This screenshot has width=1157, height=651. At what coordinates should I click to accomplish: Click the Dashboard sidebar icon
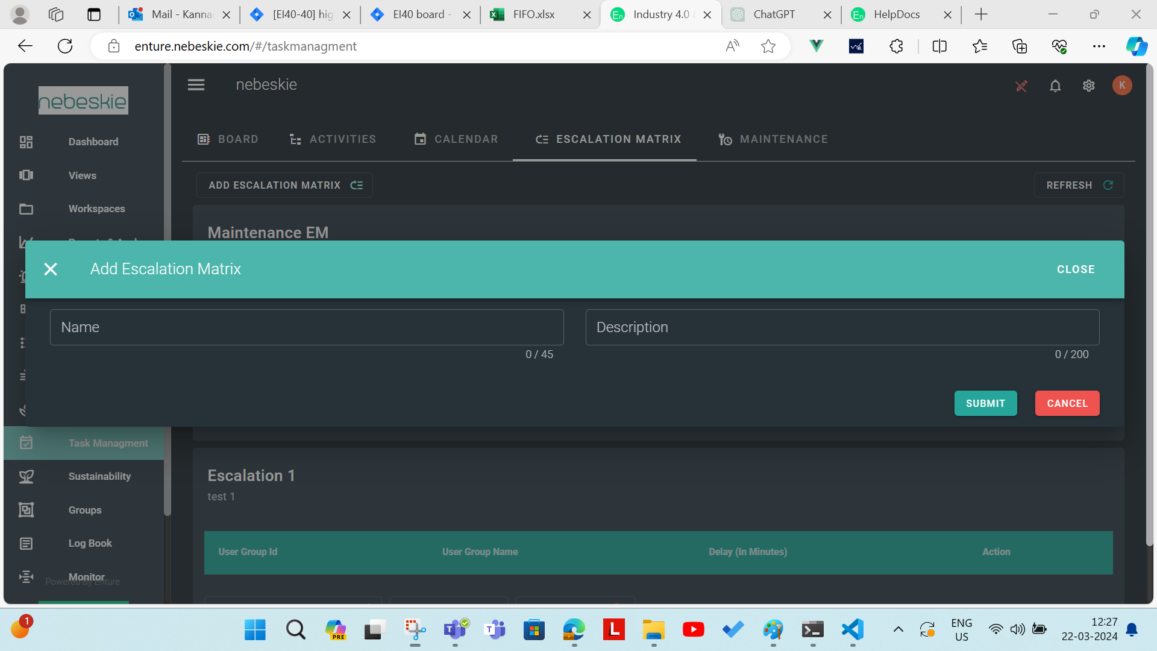pos(26,142)
